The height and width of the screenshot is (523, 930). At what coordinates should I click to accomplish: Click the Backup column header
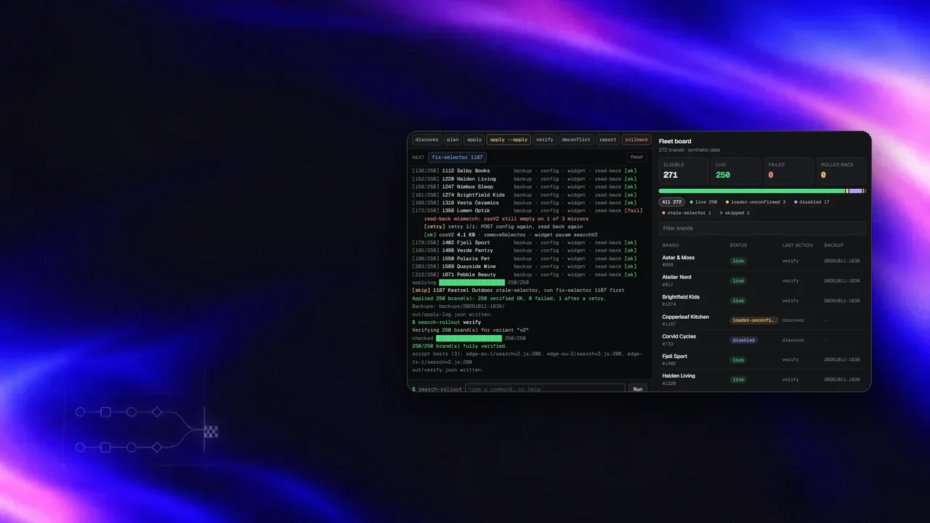pos(833,246)
